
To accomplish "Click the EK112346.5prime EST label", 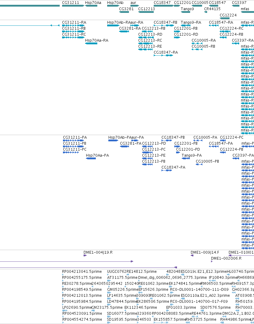I will click(141, 308).
